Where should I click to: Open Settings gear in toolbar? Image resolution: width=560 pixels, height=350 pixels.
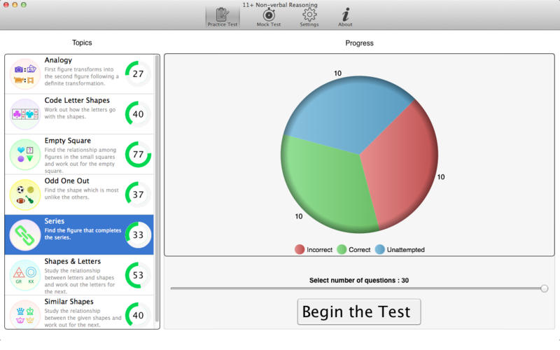pos(309,14)
